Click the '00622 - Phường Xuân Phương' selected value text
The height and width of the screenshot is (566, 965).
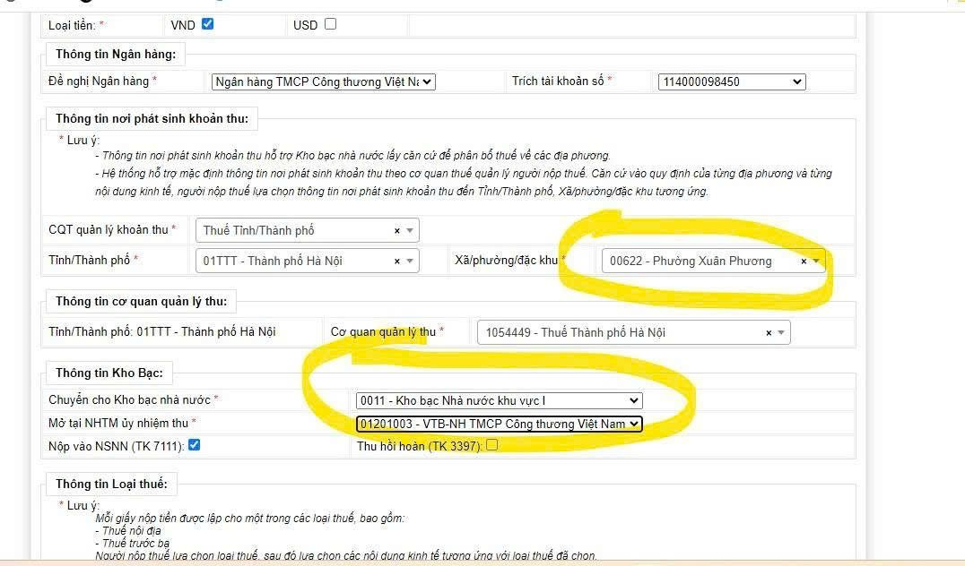coord(691,262)
